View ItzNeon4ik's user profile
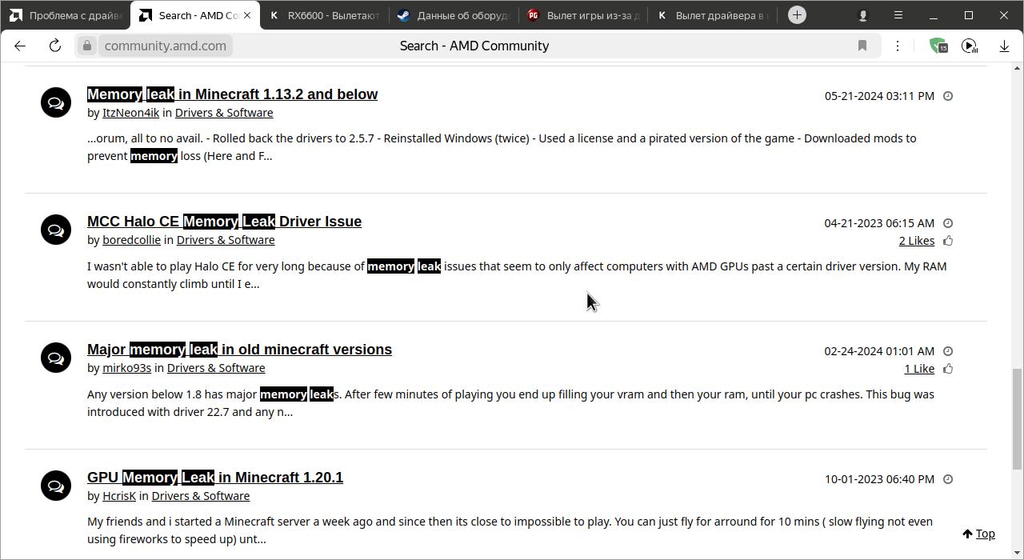The width and height of the screenshot is (1024, 560). pos(130,113)
